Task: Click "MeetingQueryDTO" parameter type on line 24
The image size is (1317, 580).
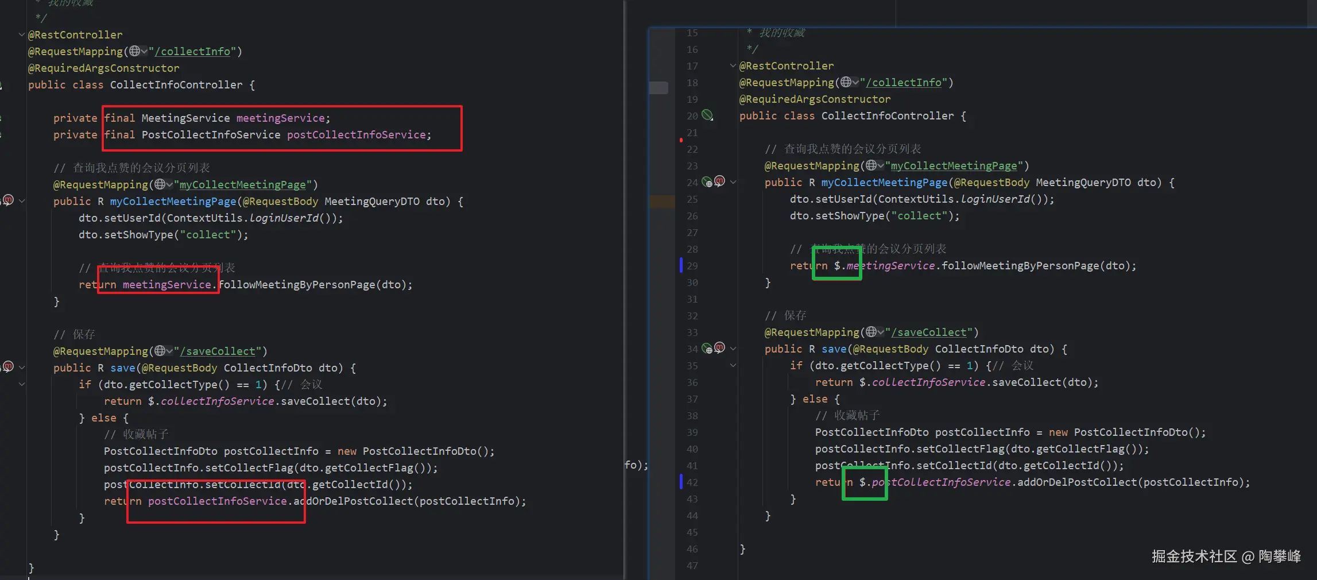Action: coord(1083,183)
